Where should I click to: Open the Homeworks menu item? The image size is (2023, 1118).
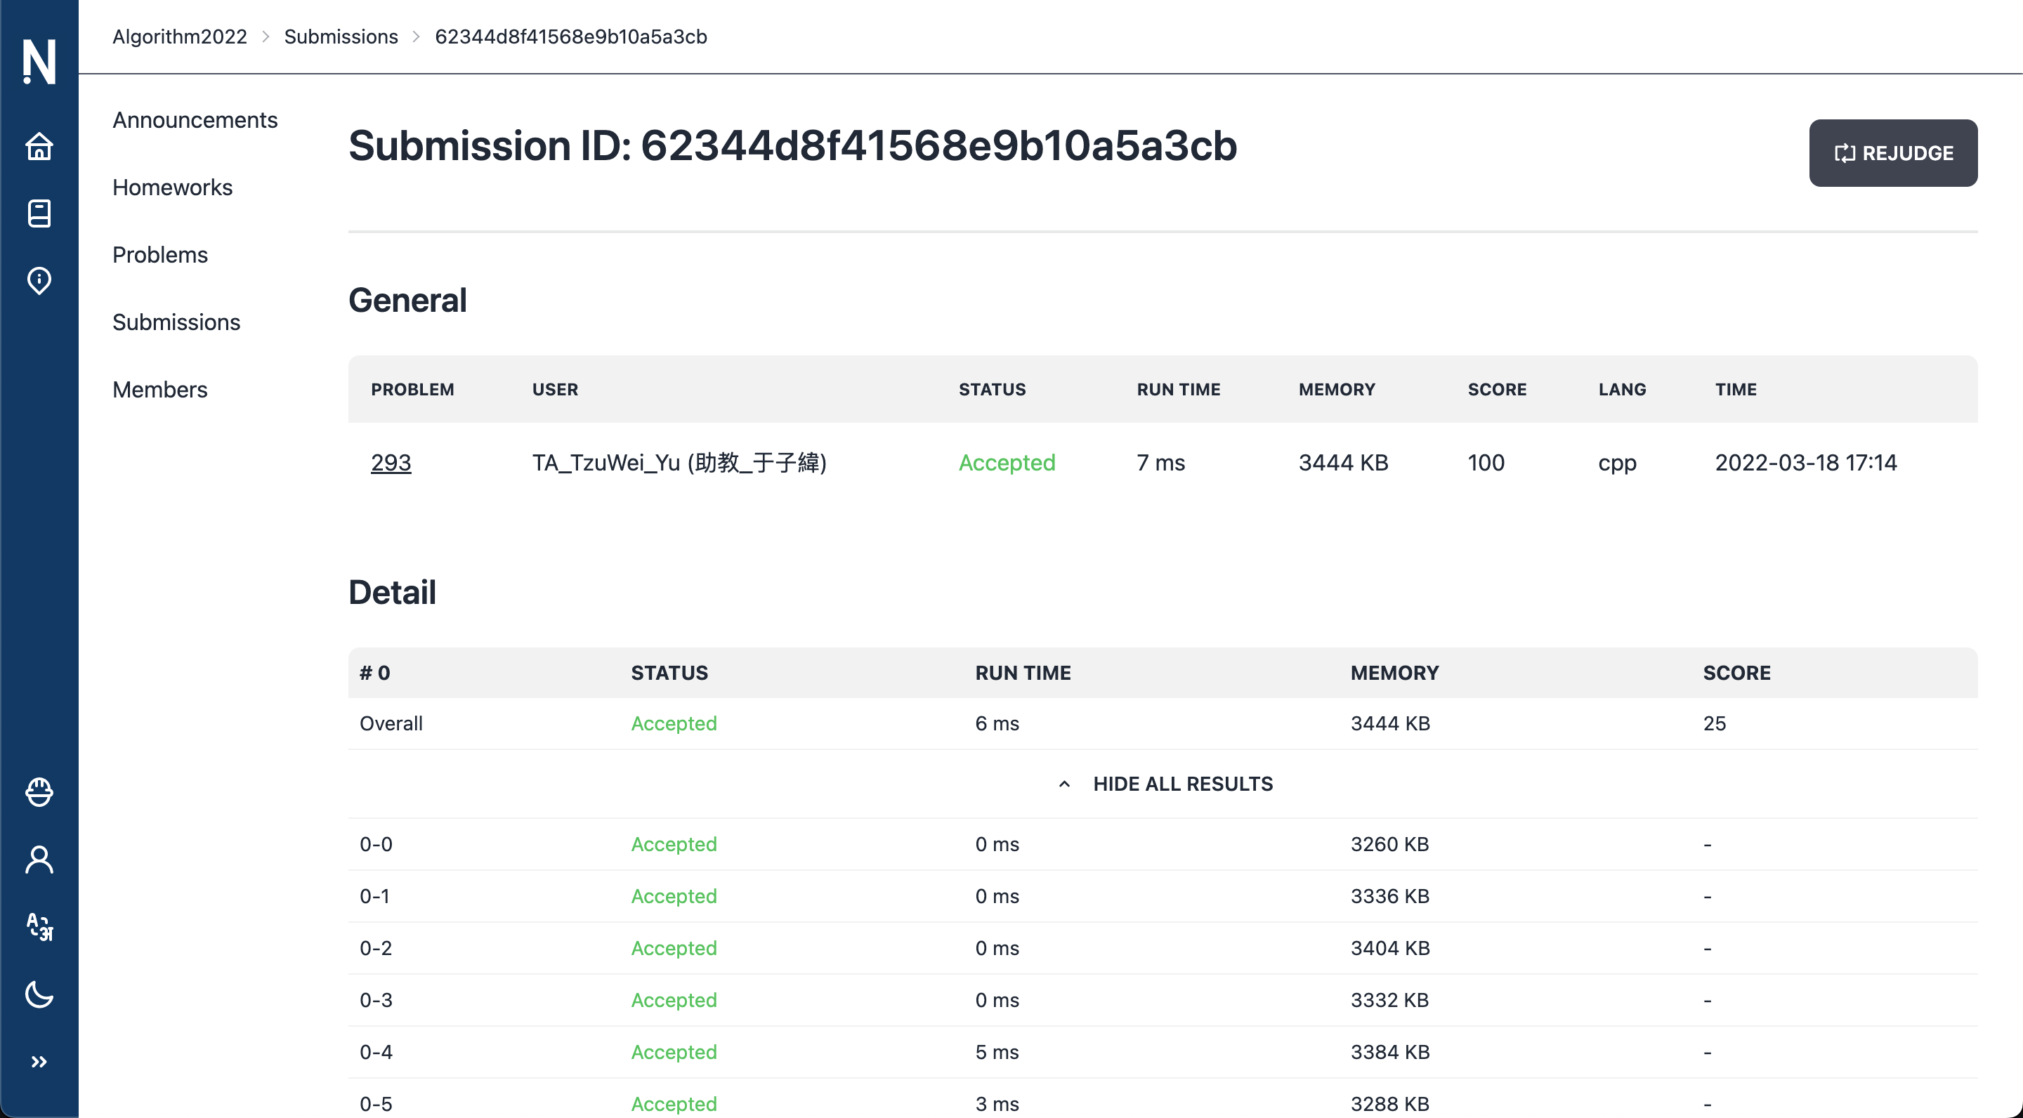tap(172, 188)
